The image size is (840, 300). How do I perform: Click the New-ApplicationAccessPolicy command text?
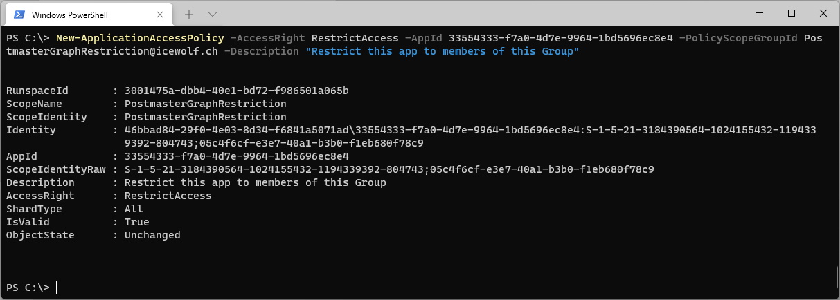140,38
